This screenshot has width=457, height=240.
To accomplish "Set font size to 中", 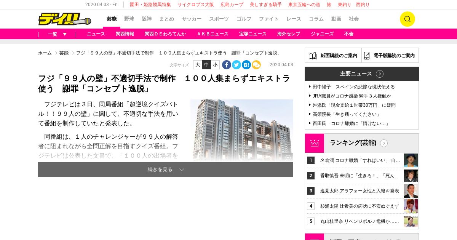I will point(206,65).
